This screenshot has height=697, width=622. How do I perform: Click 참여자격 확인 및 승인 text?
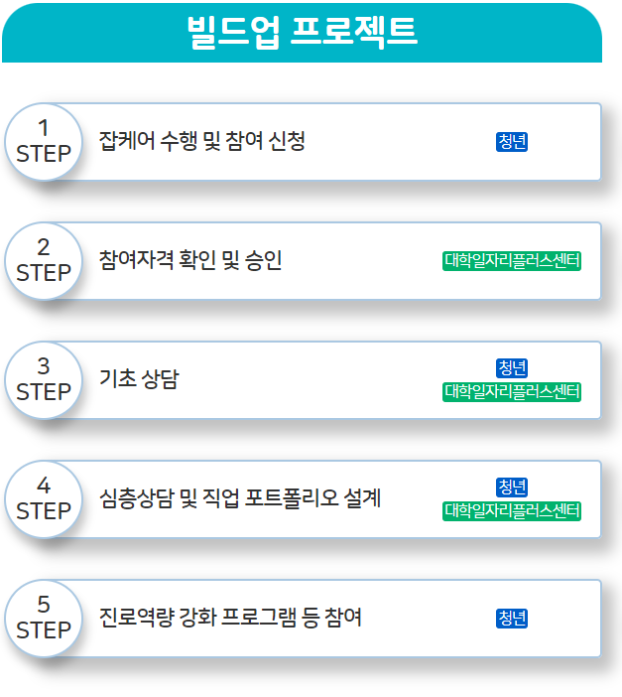190,260
